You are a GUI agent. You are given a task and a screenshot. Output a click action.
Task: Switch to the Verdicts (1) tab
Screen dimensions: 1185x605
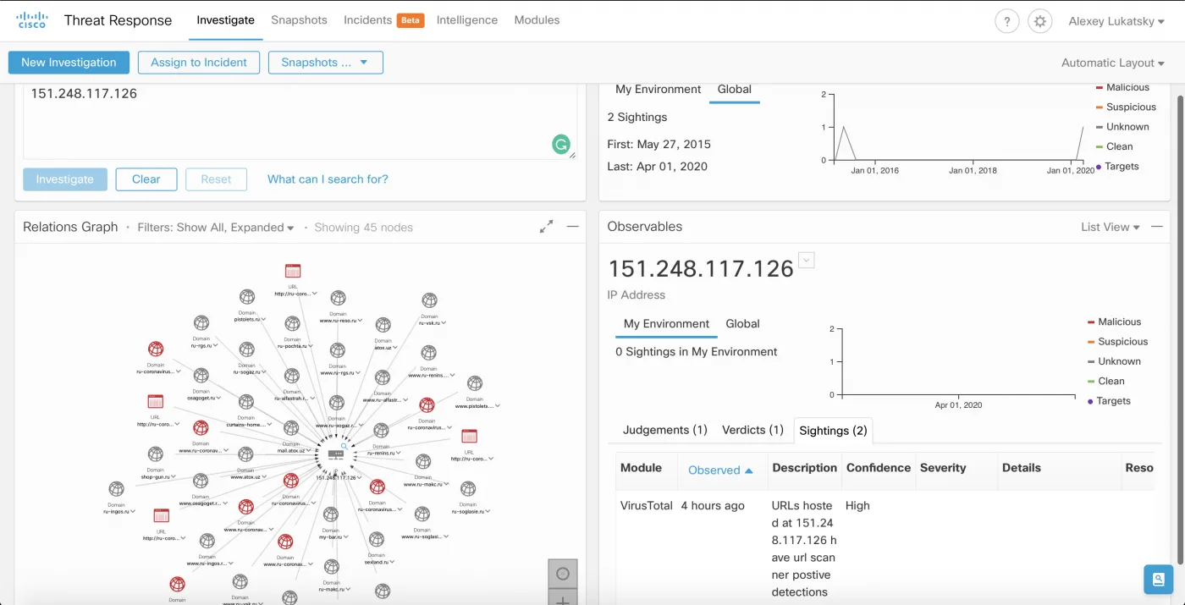752,430
